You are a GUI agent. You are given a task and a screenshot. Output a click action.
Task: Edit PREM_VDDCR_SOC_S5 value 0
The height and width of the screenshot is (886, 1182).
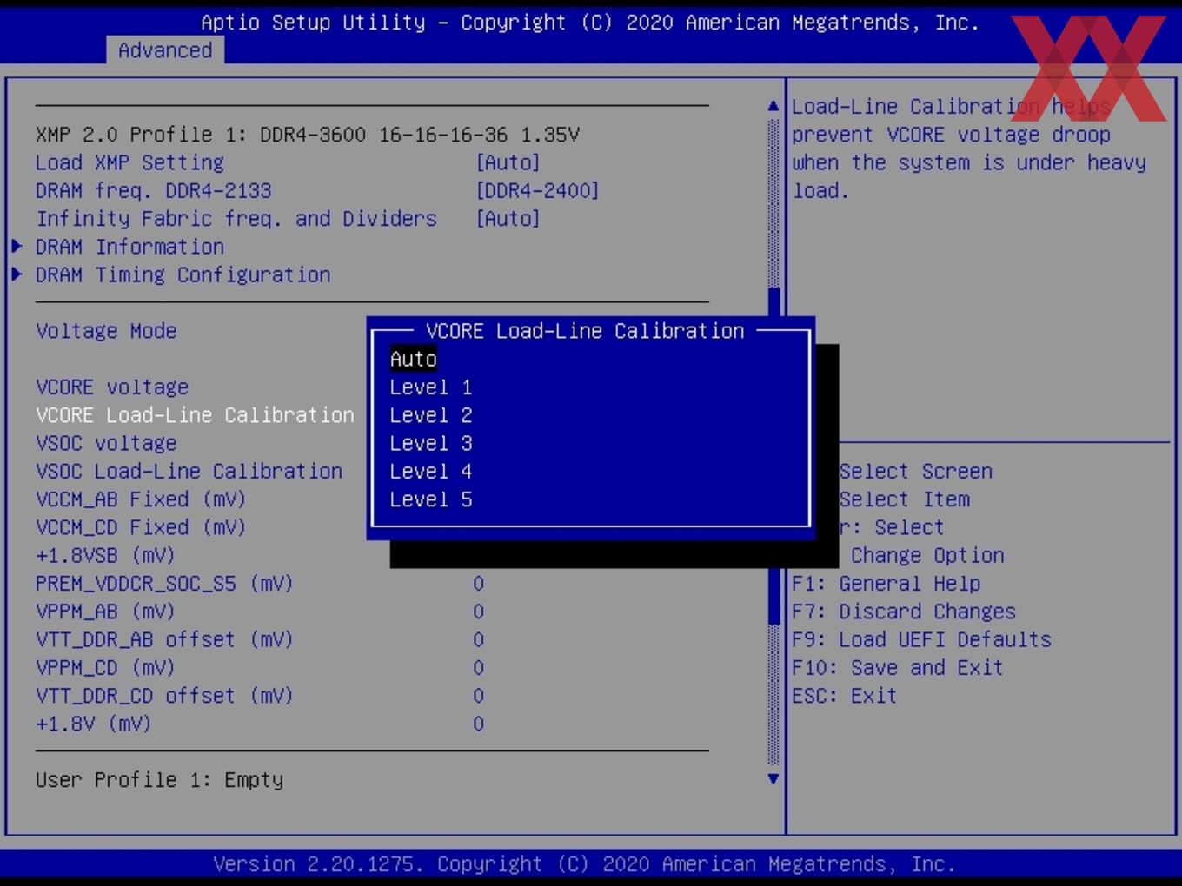click(x=478, y=584)
